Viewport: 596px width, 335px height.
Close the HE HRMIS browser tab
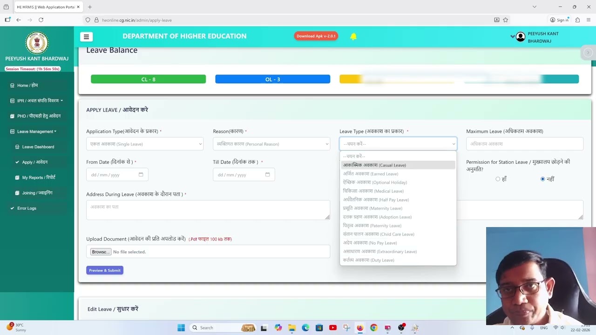(x=78, y=7)
